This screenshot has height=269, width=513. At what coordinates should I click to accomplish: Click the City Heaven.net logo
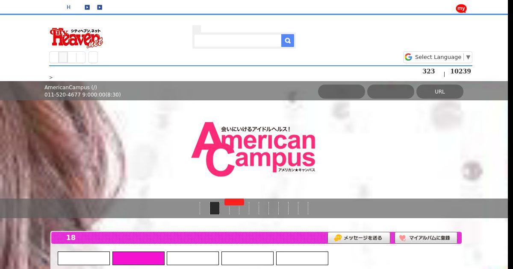coord(77,37)
